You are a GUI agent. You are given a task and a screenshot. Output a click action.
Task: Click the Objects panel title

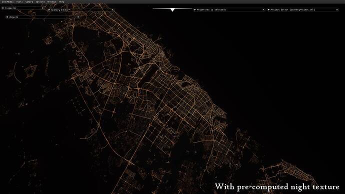(x=14, y=17)
